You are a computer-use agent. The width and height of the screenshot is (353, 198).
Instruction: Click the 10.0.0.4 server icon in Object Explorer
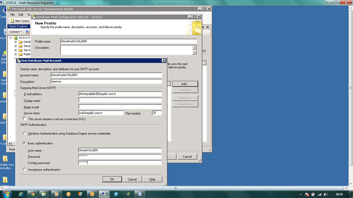(x=16, y=38)
